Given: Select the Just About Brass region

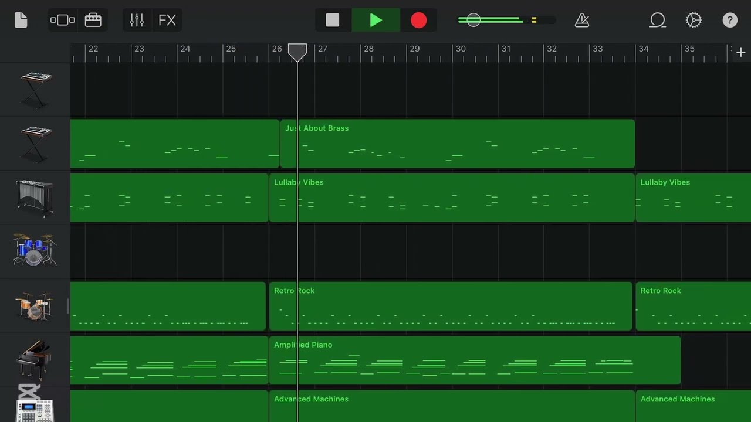Looking at the screenshot, I should [458, 144].
